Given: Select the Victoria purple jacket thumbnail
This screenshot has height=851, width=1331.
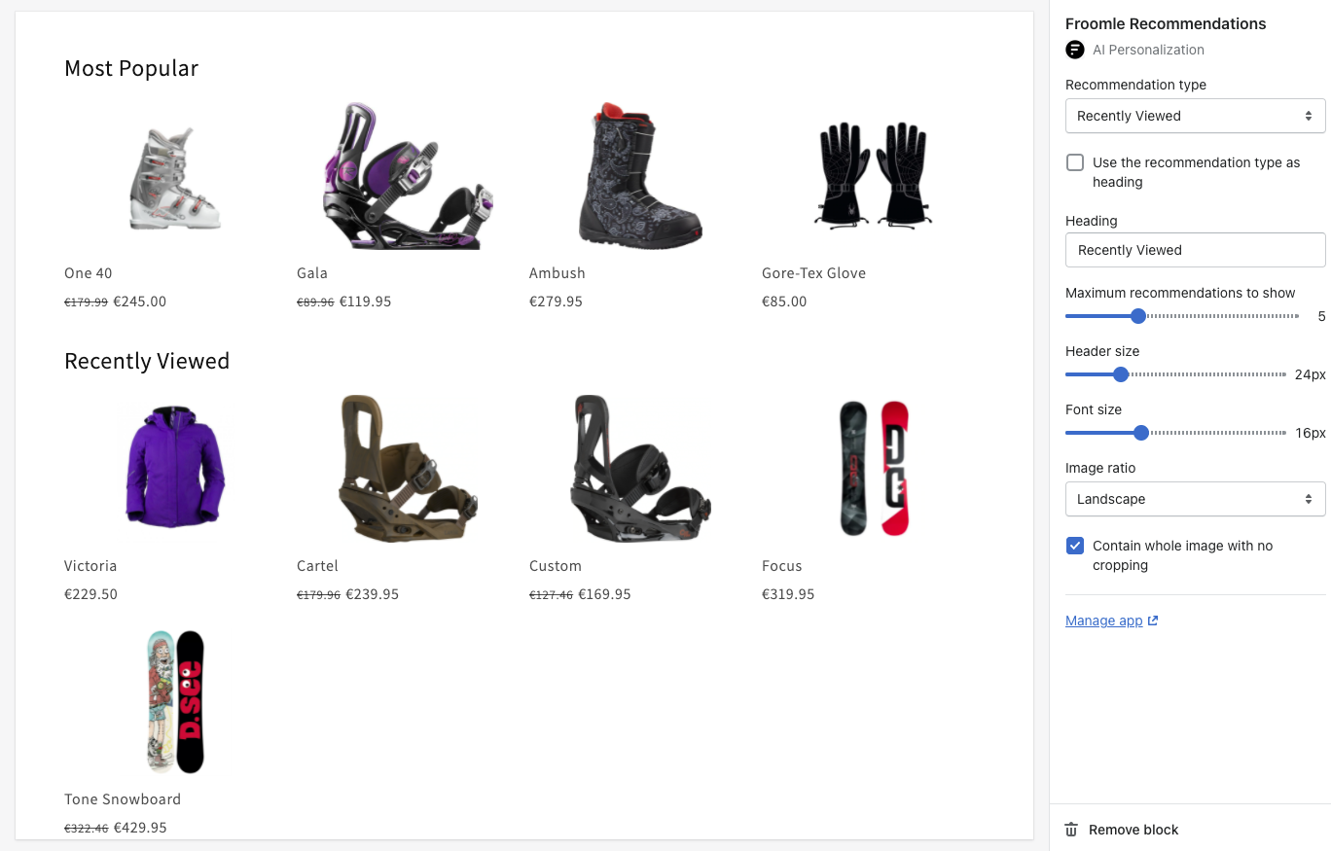Looking at the screenshot, I should (x=174, y=468).
